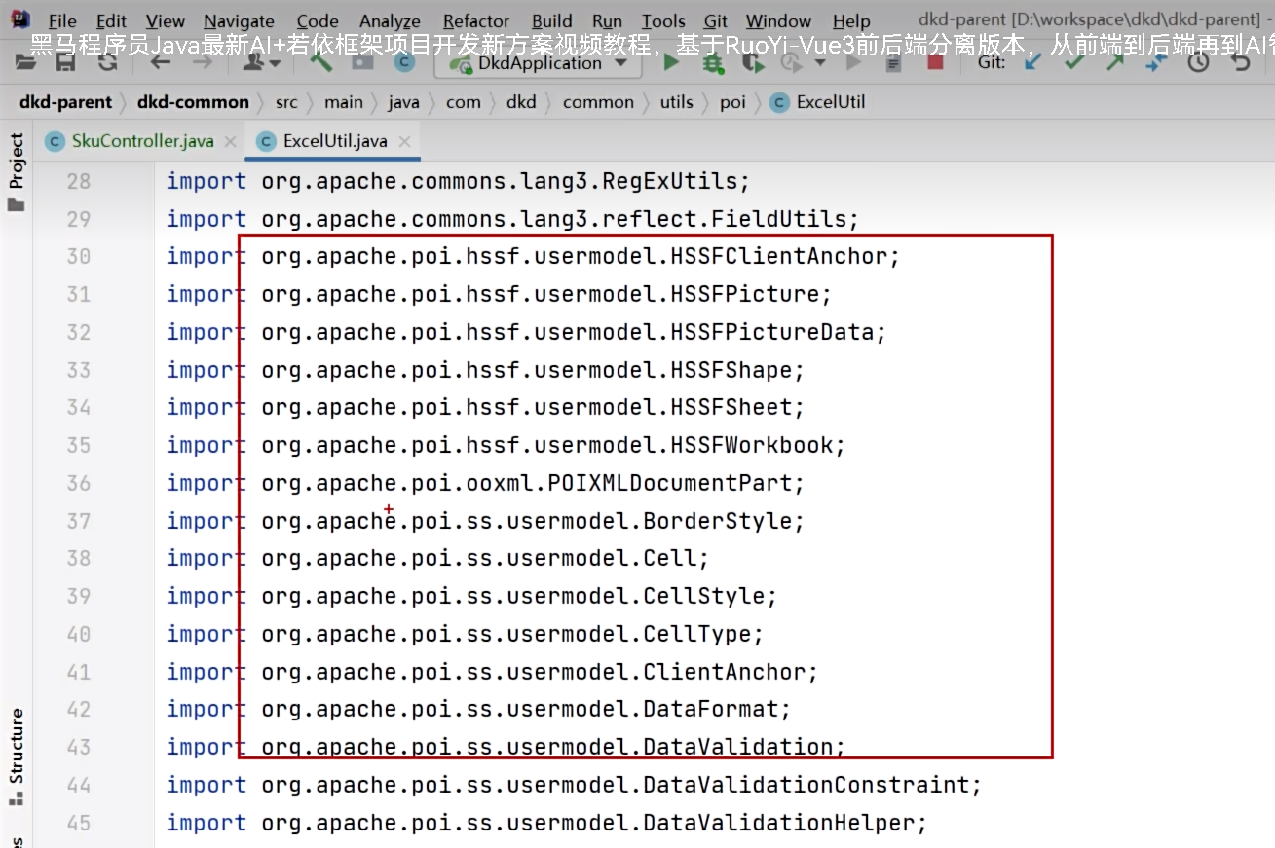Push commits with green arrow icon
This screenshot has width=1275, height=848.
point(1114,63)
